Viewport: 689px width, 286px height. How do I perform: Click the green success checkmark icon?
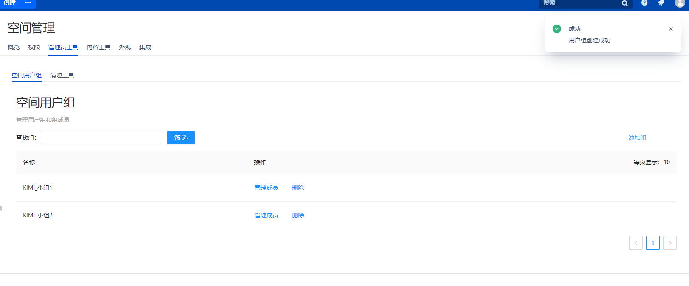[x=557, y=29]
